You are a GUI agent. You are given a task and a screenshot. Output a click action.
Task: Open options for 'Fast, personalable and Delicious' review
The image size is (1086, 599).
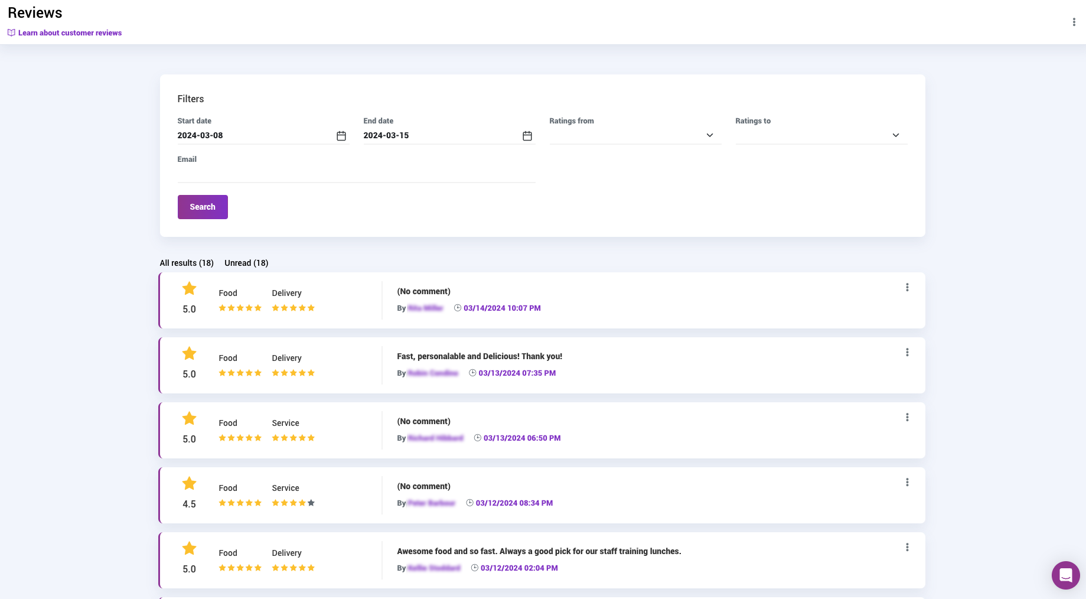point(907,353)
